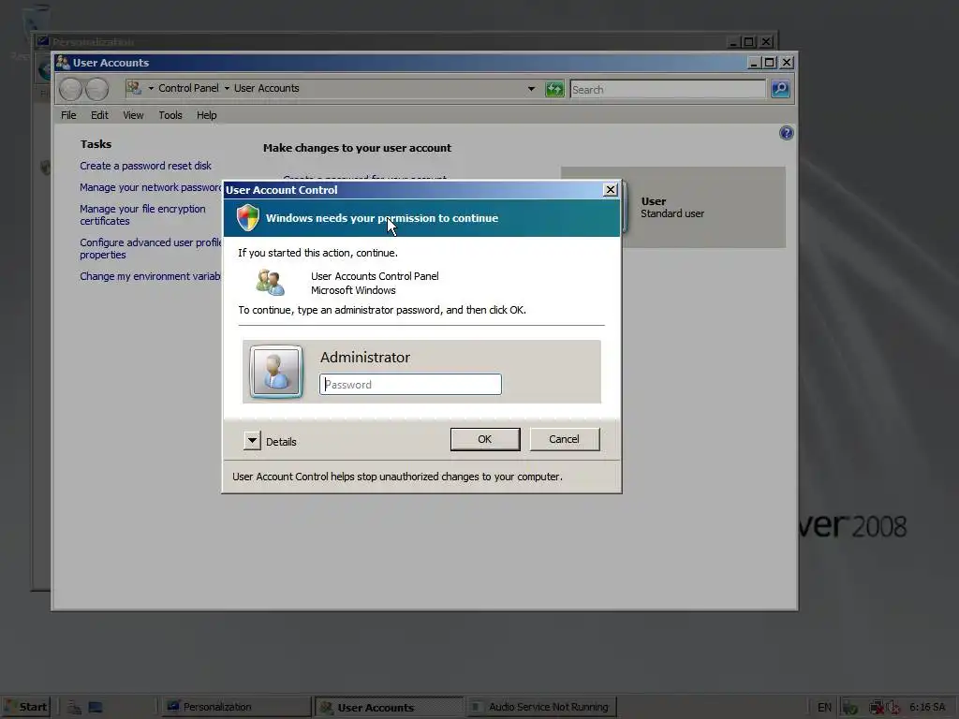The width and height of the screenshot is (959, 719).
Task: Open Manage your file encryption certificates
Action: (x=142, y=214)
